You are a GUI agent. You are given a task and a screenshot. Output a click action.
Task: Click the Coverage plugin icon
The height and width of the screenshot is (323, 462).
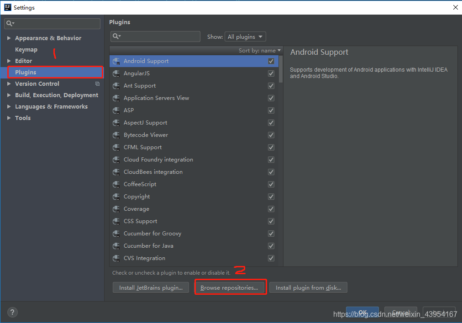click(116, 209)
